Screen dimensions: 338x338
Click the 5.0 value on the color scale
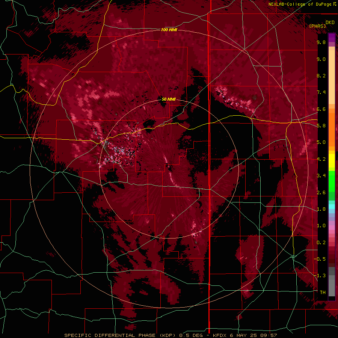pos(321,142)
